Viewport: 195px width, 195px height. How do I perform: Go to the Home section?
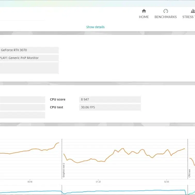pos(144,14)
